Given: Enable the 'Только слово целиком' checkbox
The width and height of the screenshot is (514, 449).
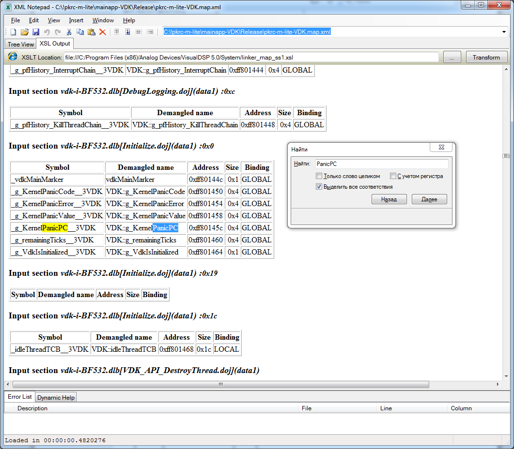Looking at the screenshot, I should [319, 176].
